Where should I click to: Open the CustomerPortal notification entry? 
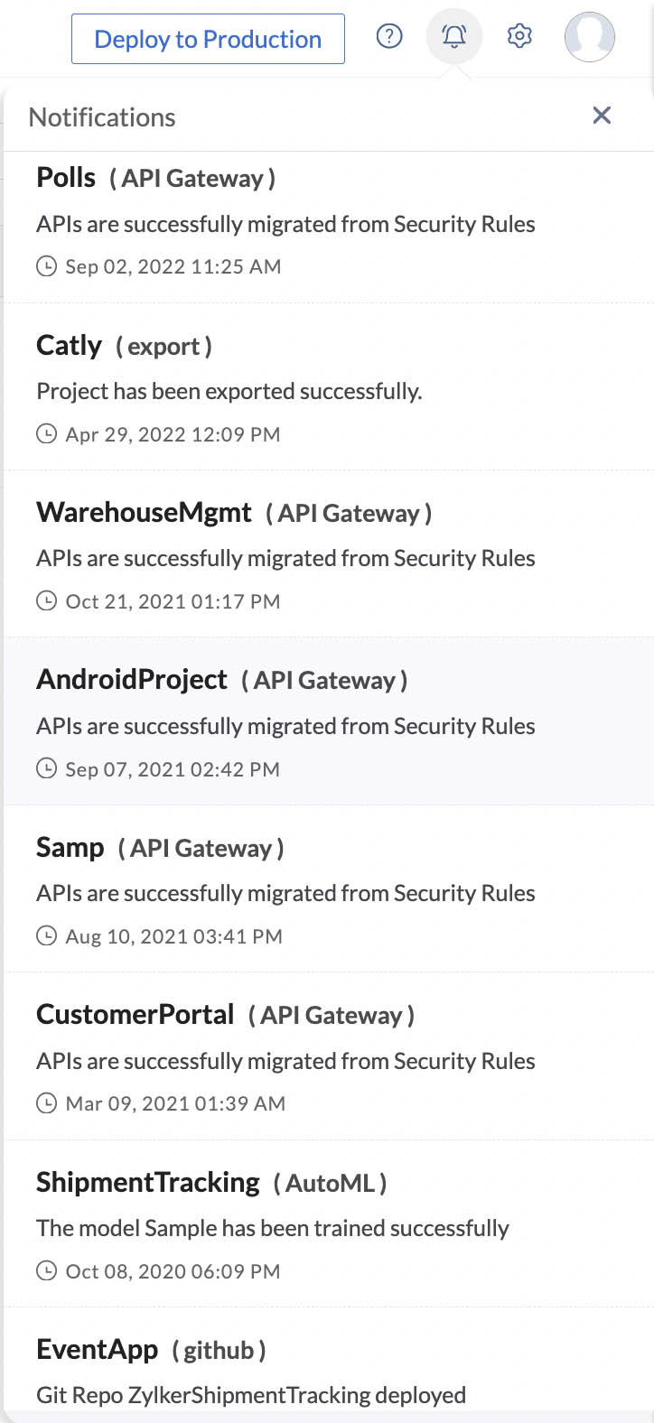[329, 1056]
